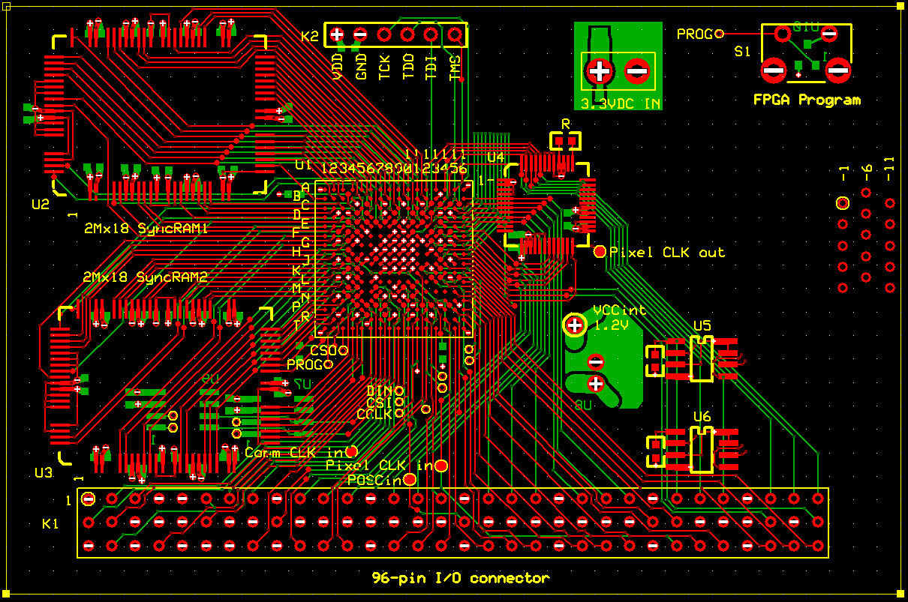The height and width of the screenshot is (602, 908).
Task: Select the "96-pin I/O connector" label
Action: point(461,578)
